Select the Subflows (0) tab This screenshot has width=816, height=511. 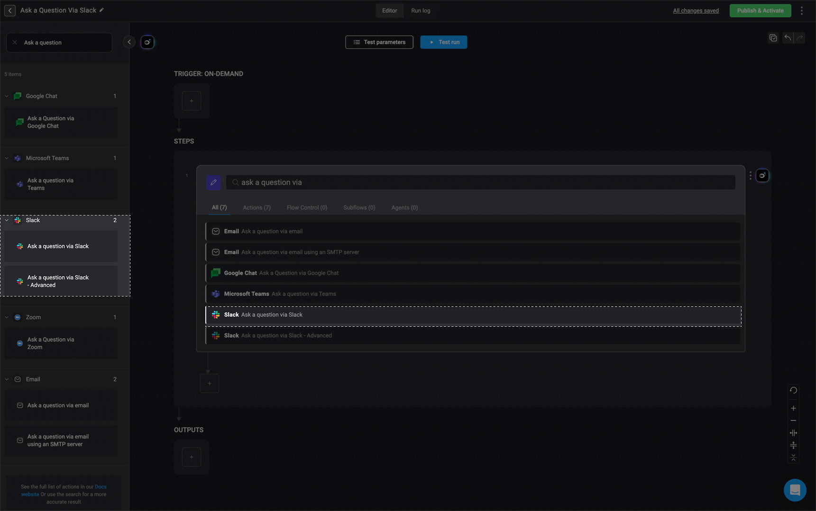pyautogui.click(x=359, y=207)
